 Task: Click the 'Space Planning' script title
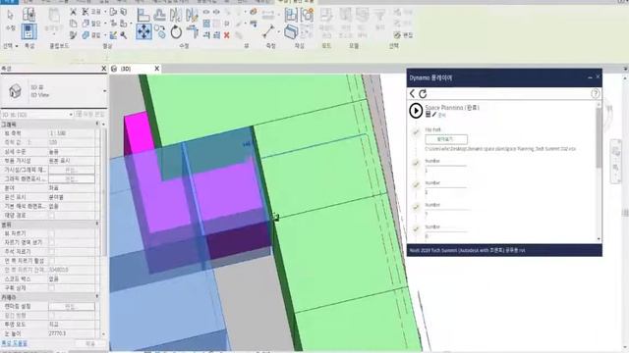(452, 108)
